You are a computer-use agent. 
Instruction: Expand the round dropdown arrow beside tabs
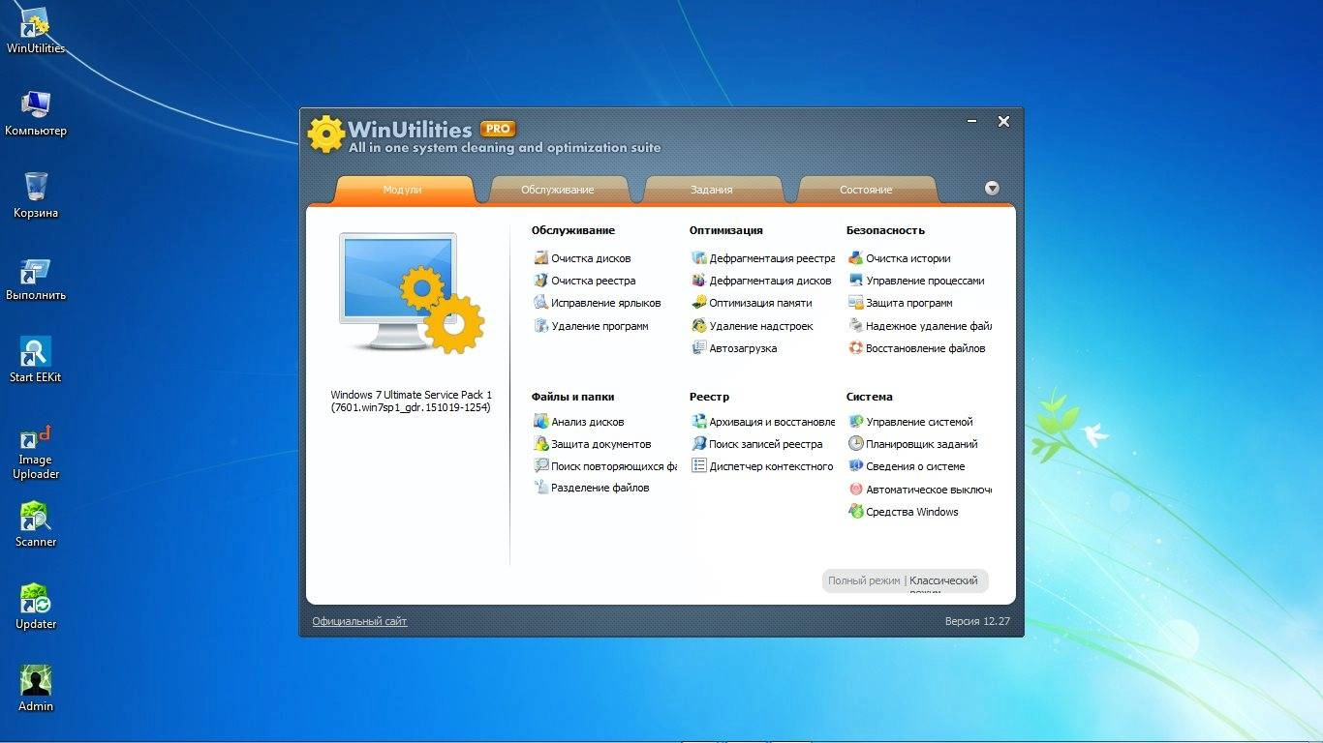(x=992, y=189)
